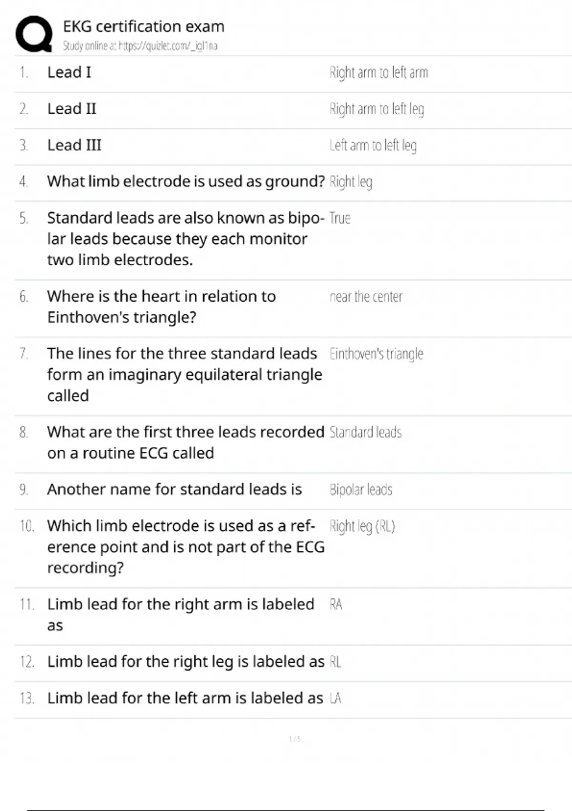Select the "Lead II" term
Screen dimensions: 572x811
point(71,109)
